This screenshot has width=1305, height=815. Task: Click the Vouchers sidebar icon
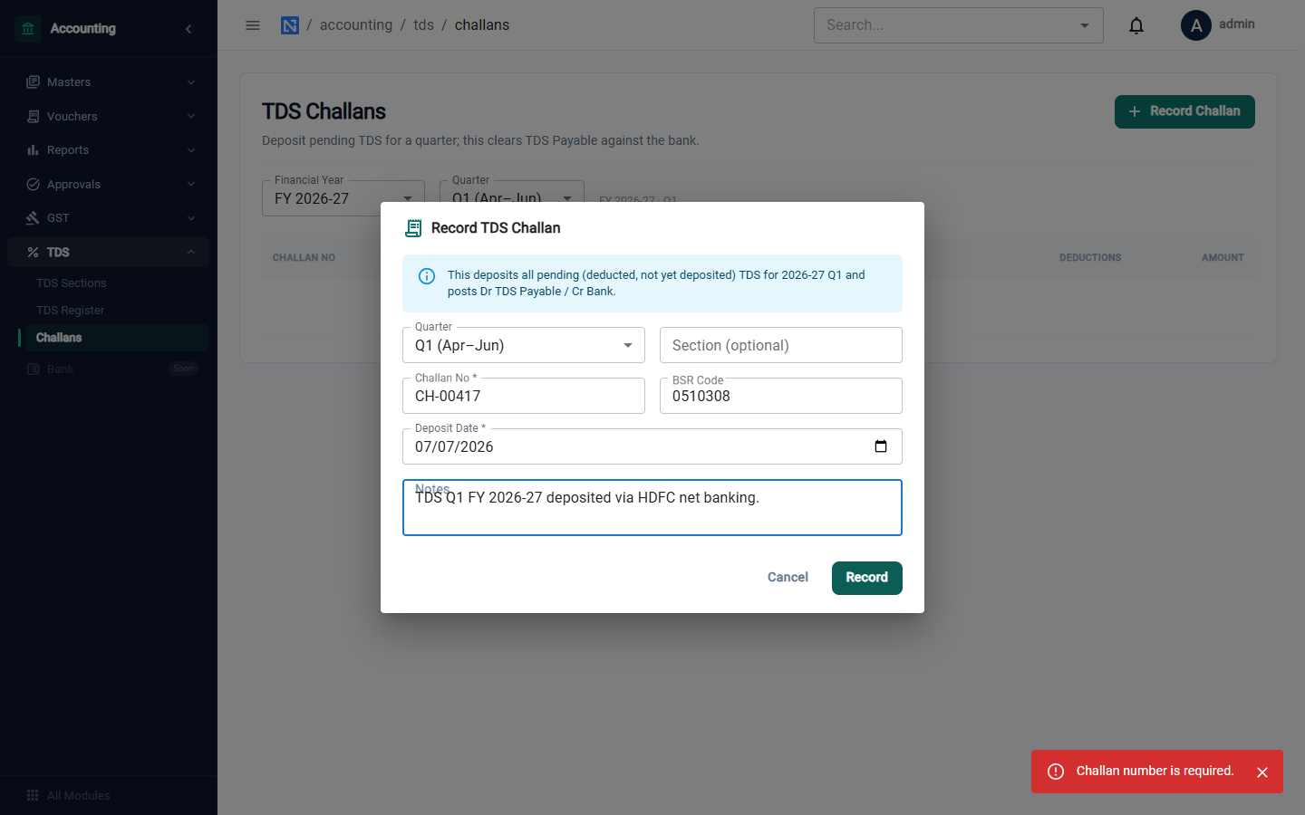click(33, 117)
